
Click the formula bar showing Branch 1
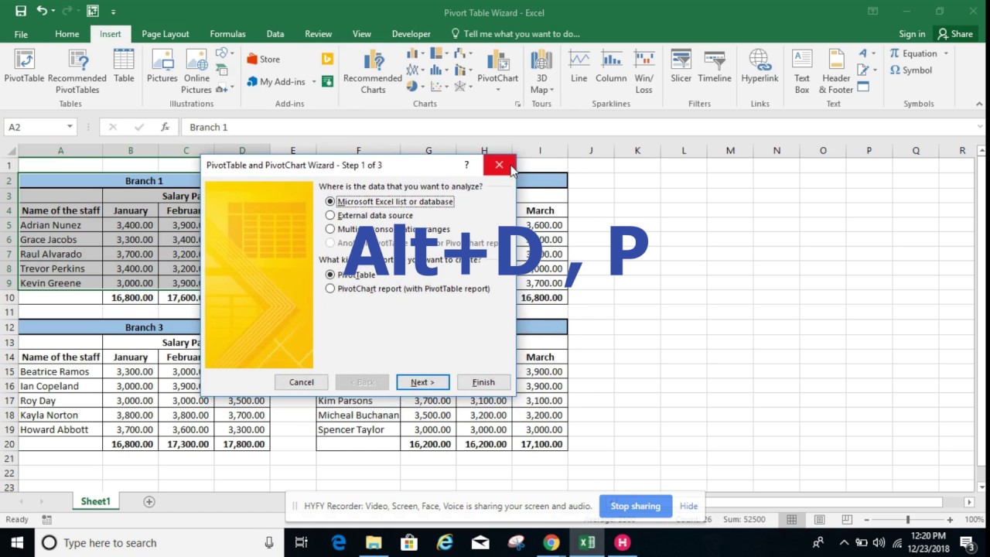tap(576, 127)
